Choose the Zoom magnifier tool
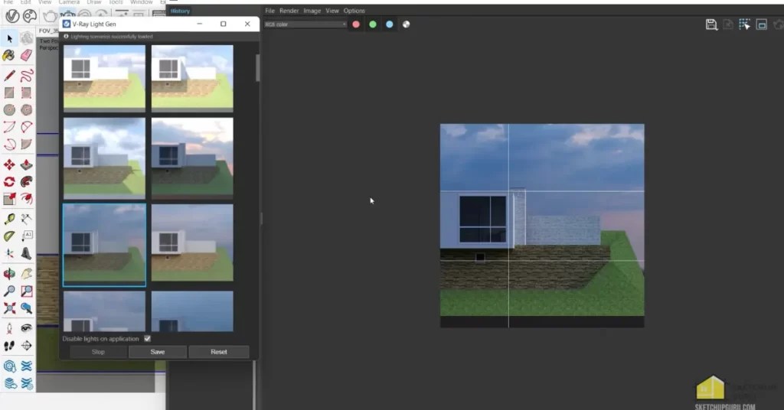Viewport: 784px width, 410px height. [9, 291]
